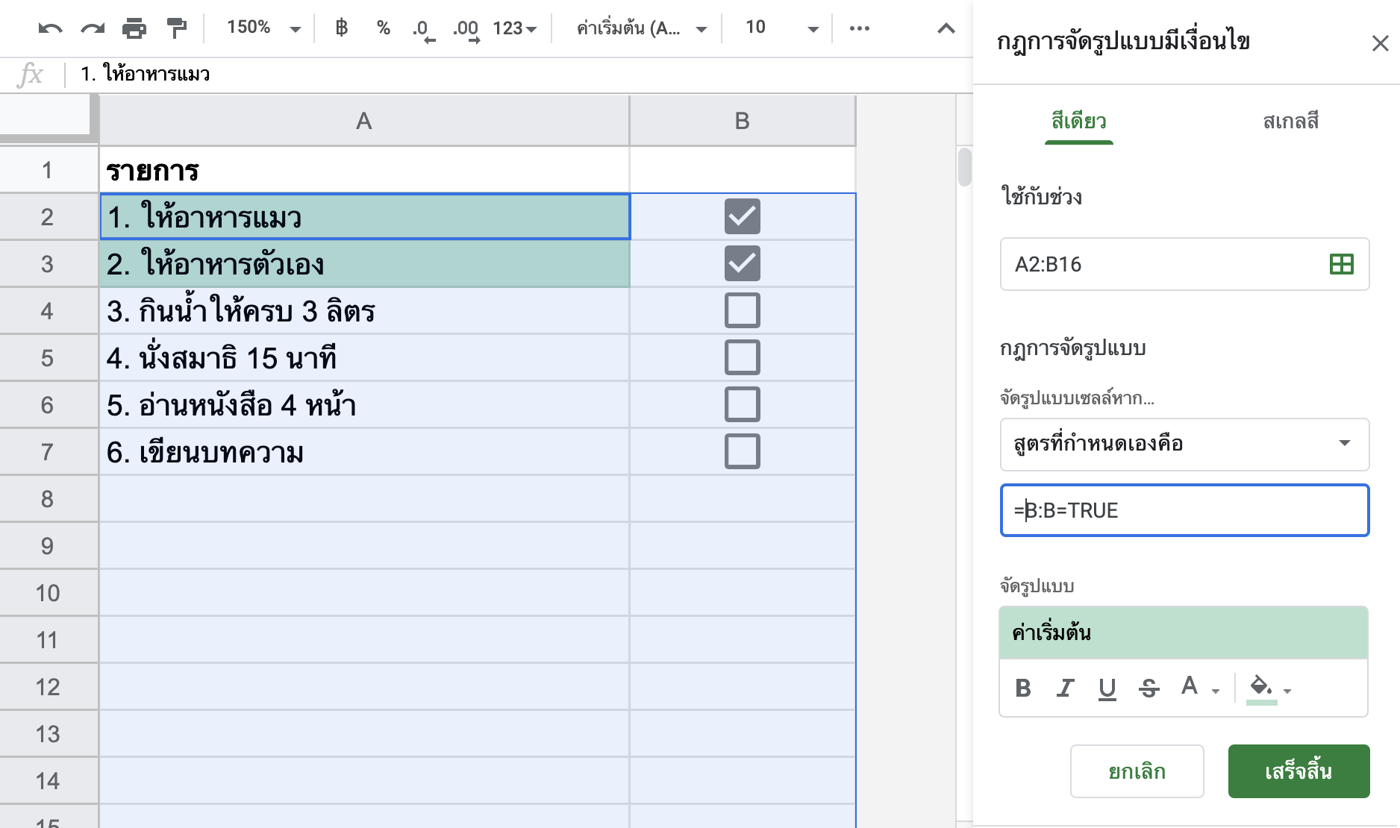This screenshot has height=828, width=1400.
Task: Select row 12 header
Action: [x=48, y=687]
